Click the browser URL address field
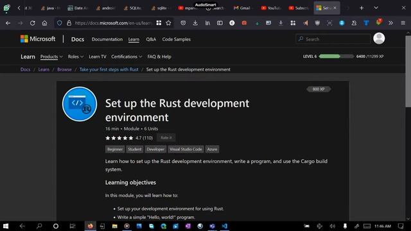The width and height of the screenshot is (411, 231). 113,23
